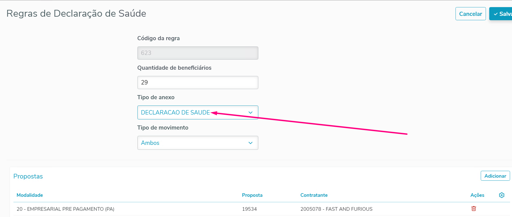Expand the Tipo de anexo chevron
The height and width of the screenshot is (217, 512).
tap(250, 113)
